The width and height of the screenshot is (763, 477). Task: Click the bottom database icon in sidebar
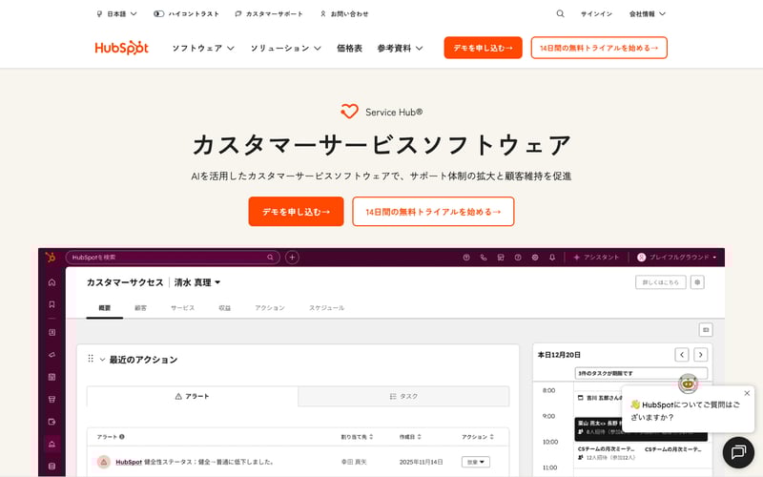[x=52, y=467]
